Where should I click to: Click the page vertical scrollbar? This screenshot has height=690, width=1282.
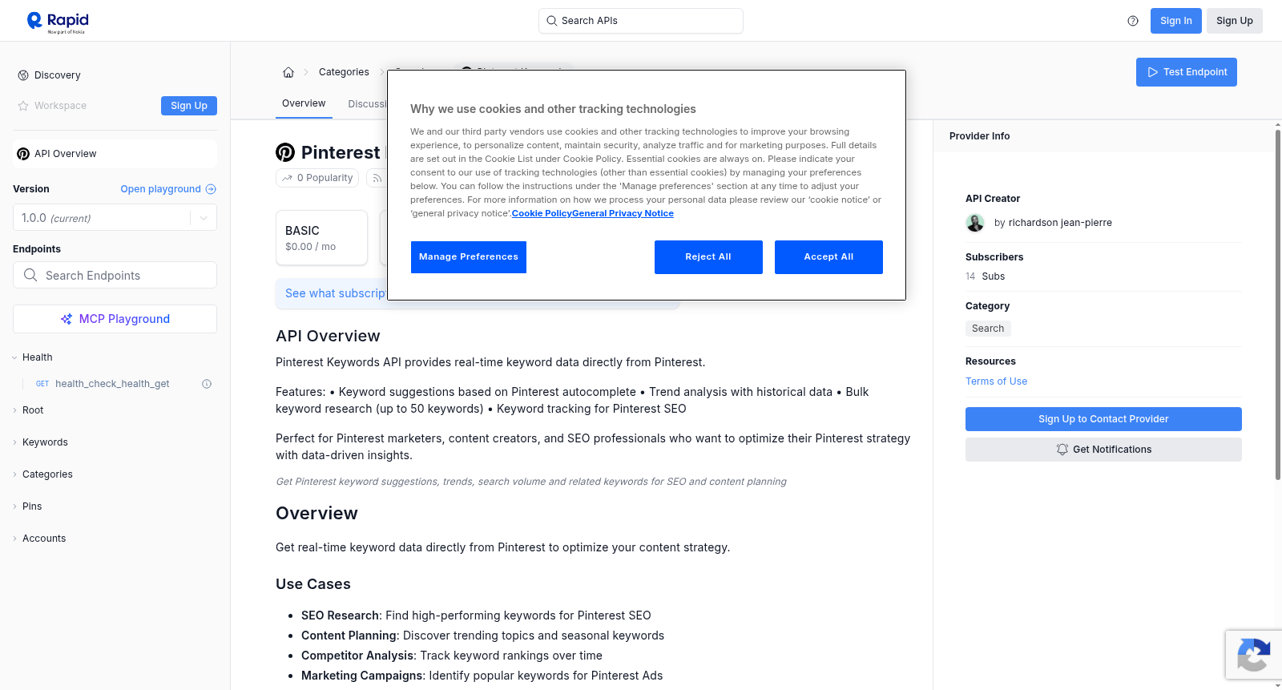(1277, 305)
